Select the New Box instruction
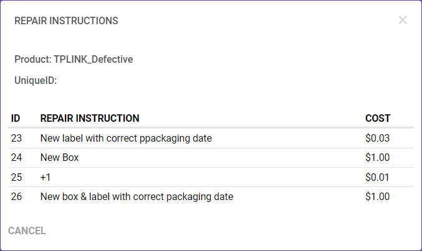The height and width of the screenshot is (251, 422). (x=59, y=158)
